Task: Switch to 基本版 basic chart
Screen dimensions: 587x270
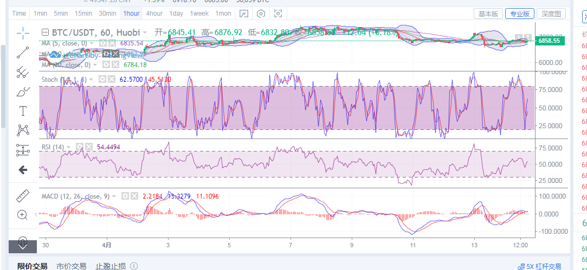Action: [488, 14]
